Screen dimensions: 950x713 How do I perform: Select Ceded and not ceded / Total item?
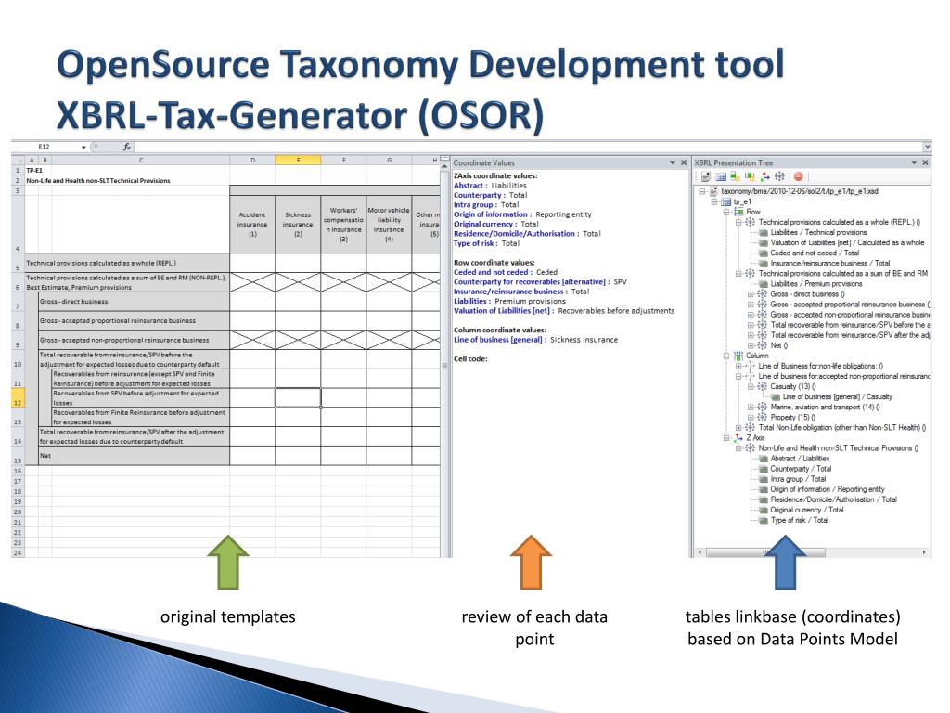(815, 253)
